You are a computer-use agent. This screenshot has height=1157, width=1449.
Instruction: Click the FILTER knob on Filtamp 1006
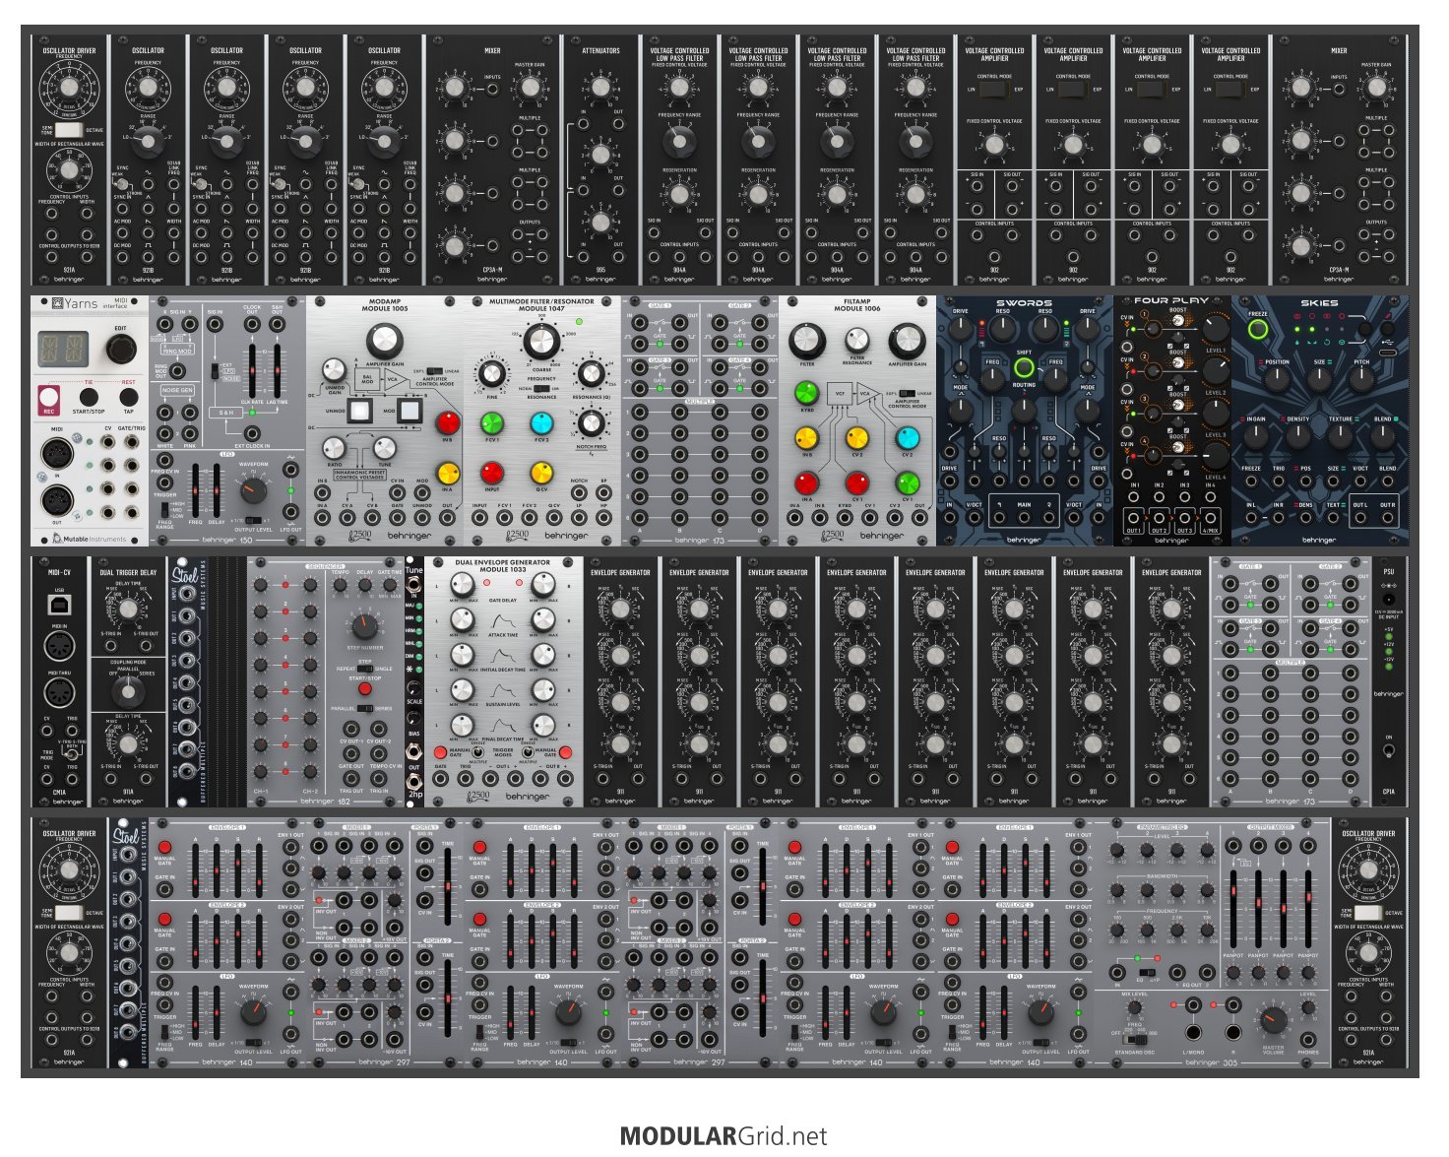coord(807,342)
